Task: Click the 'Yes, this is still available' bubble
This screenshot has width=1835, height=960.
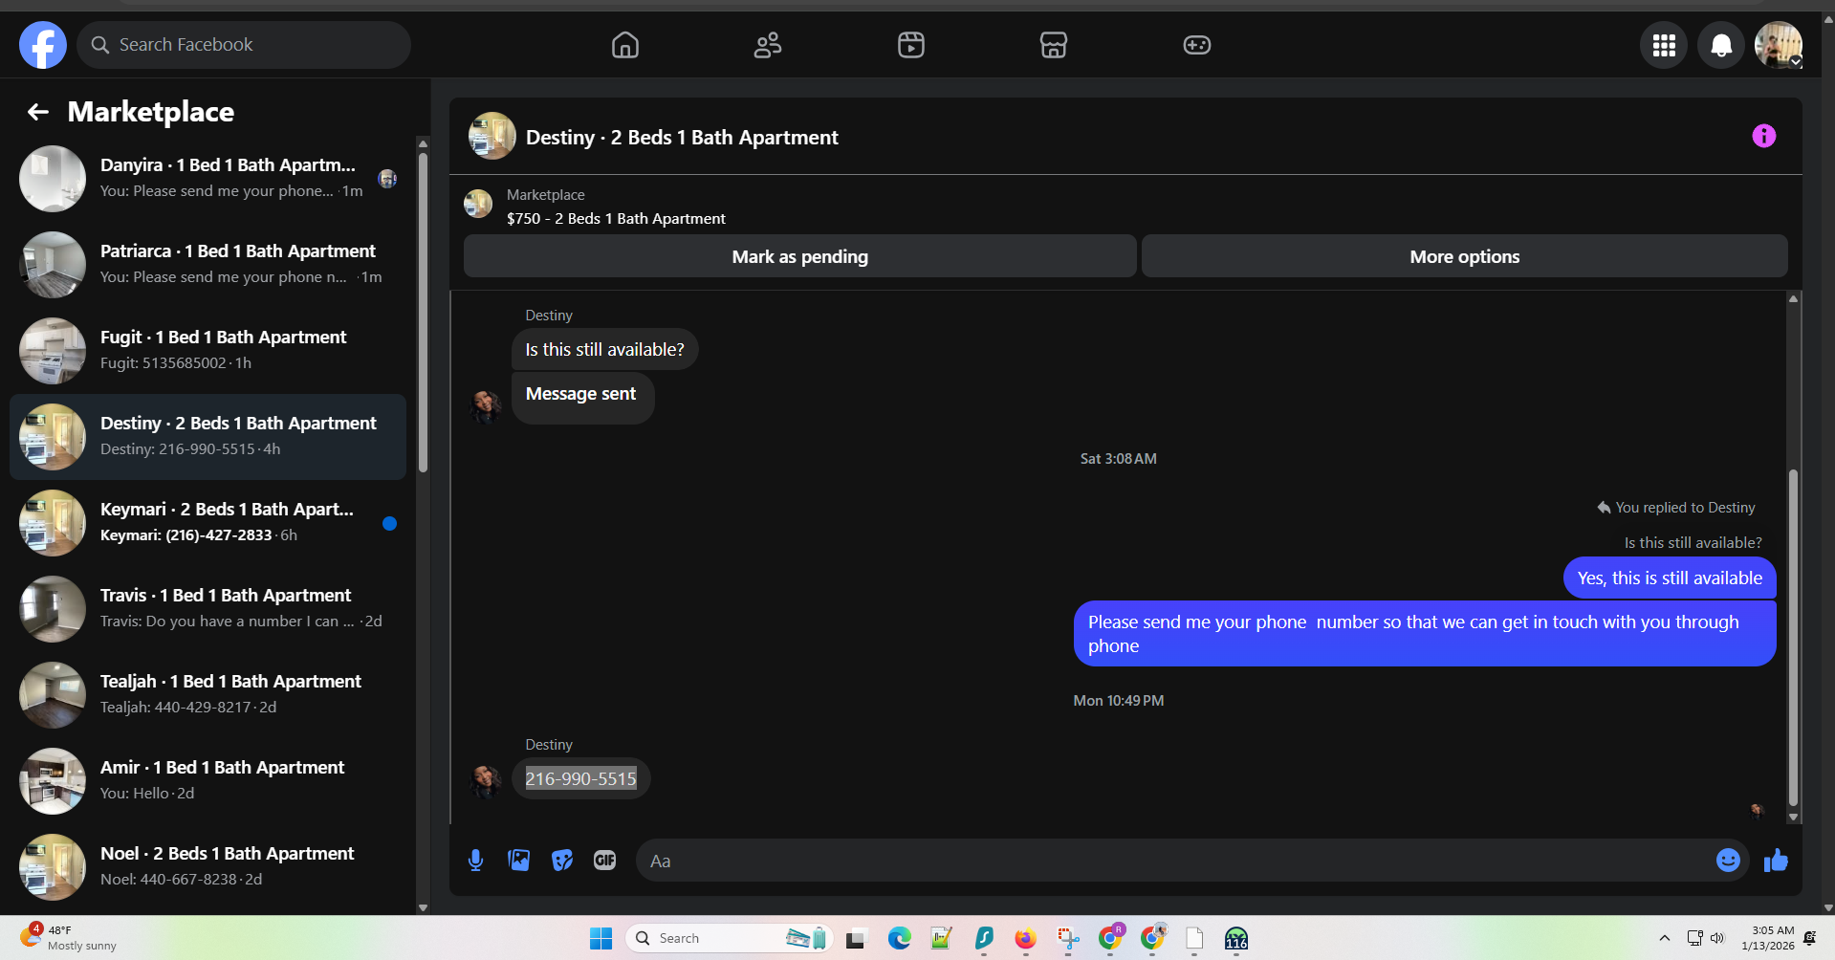Action: [1670, 578]
